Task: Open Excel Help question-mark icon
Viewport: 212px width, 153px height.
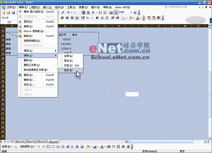Action: pos(135,13)
